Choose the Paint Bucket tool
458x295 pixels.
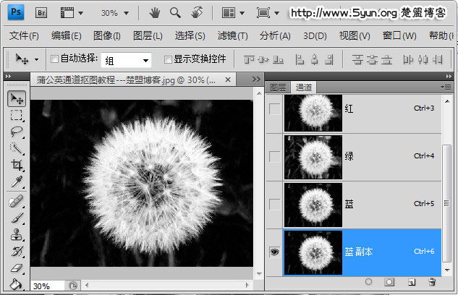[17, 283]
